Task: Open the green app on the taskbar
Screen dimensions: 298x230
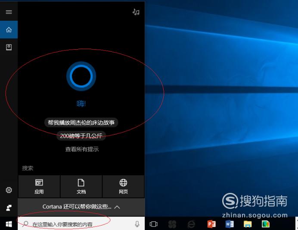Action: (266, 224)
